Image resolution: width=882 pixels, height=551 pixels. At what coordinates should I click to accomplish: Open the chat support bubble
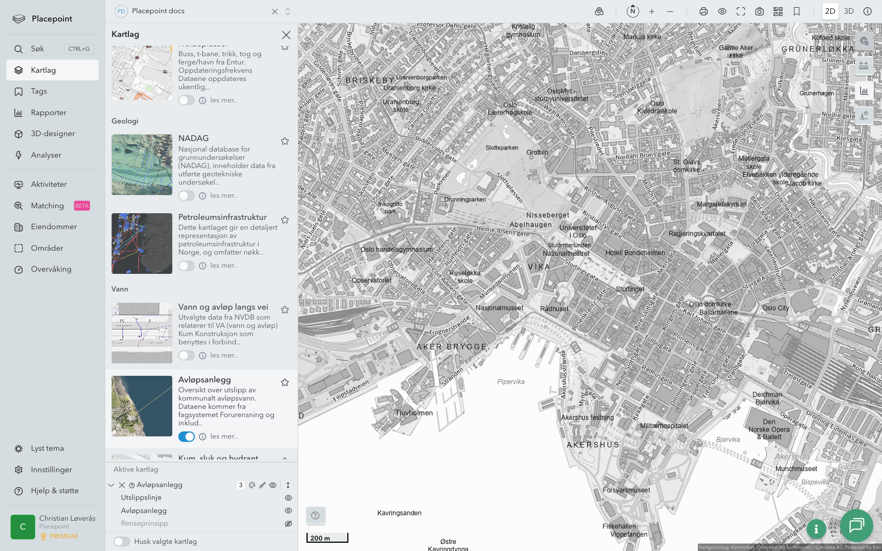coord(856,525)
